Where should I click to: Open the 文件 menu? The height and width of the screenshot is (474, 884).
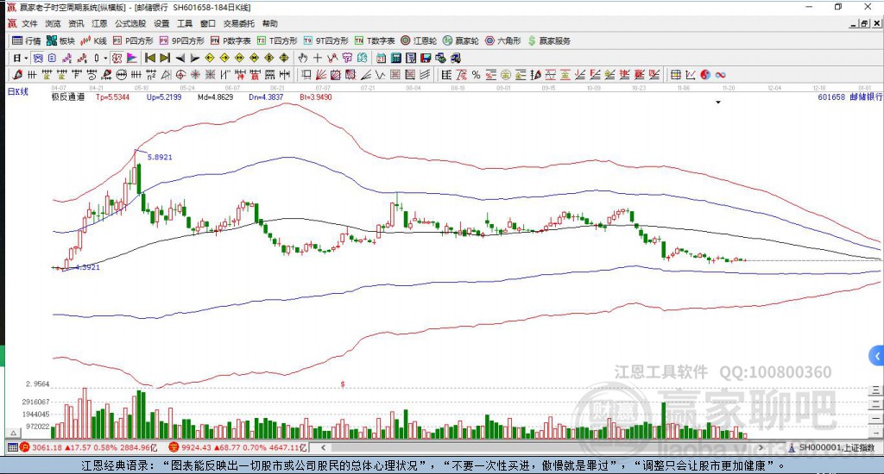[x=29, y=23]
